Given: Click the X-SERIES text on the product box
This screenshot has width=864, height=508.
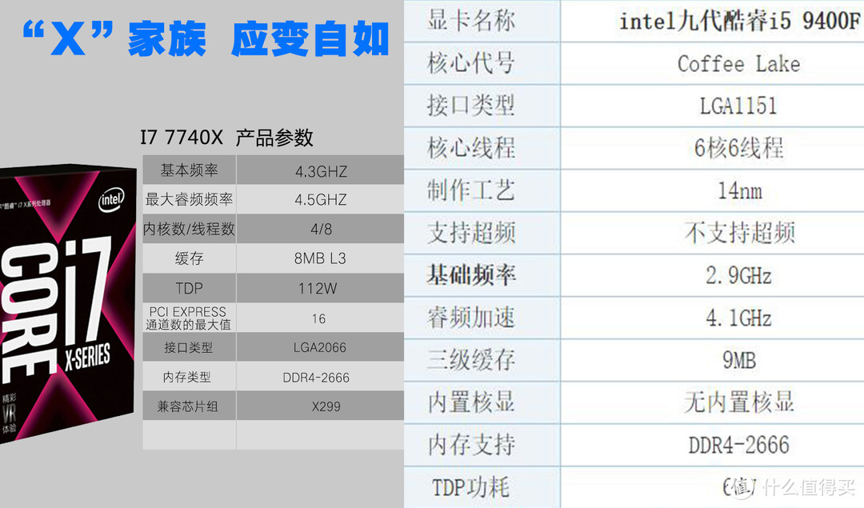Looking at the screenshot, I should click(x=87, y=357).
